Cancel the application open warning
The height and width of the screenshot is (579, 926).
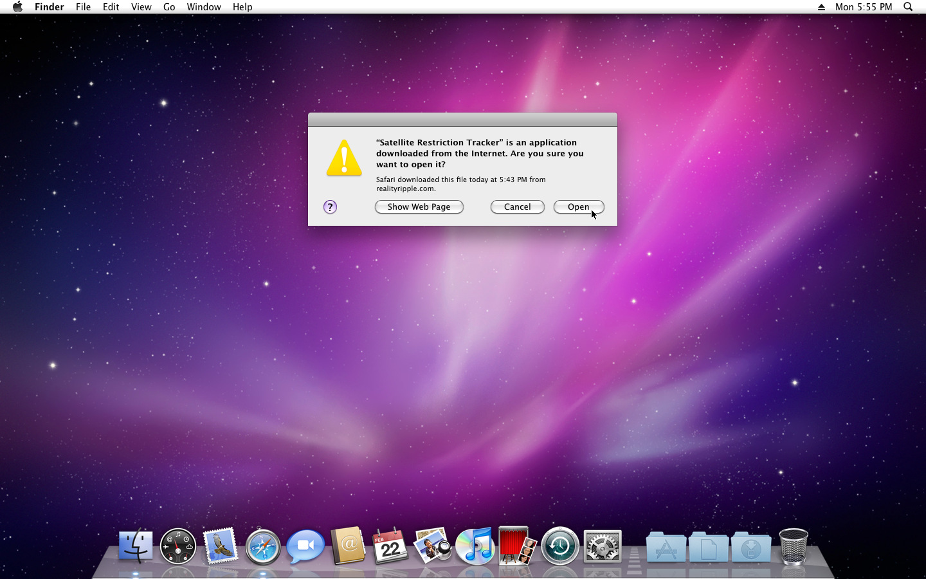pyautogui.click(x=517, y=207)
